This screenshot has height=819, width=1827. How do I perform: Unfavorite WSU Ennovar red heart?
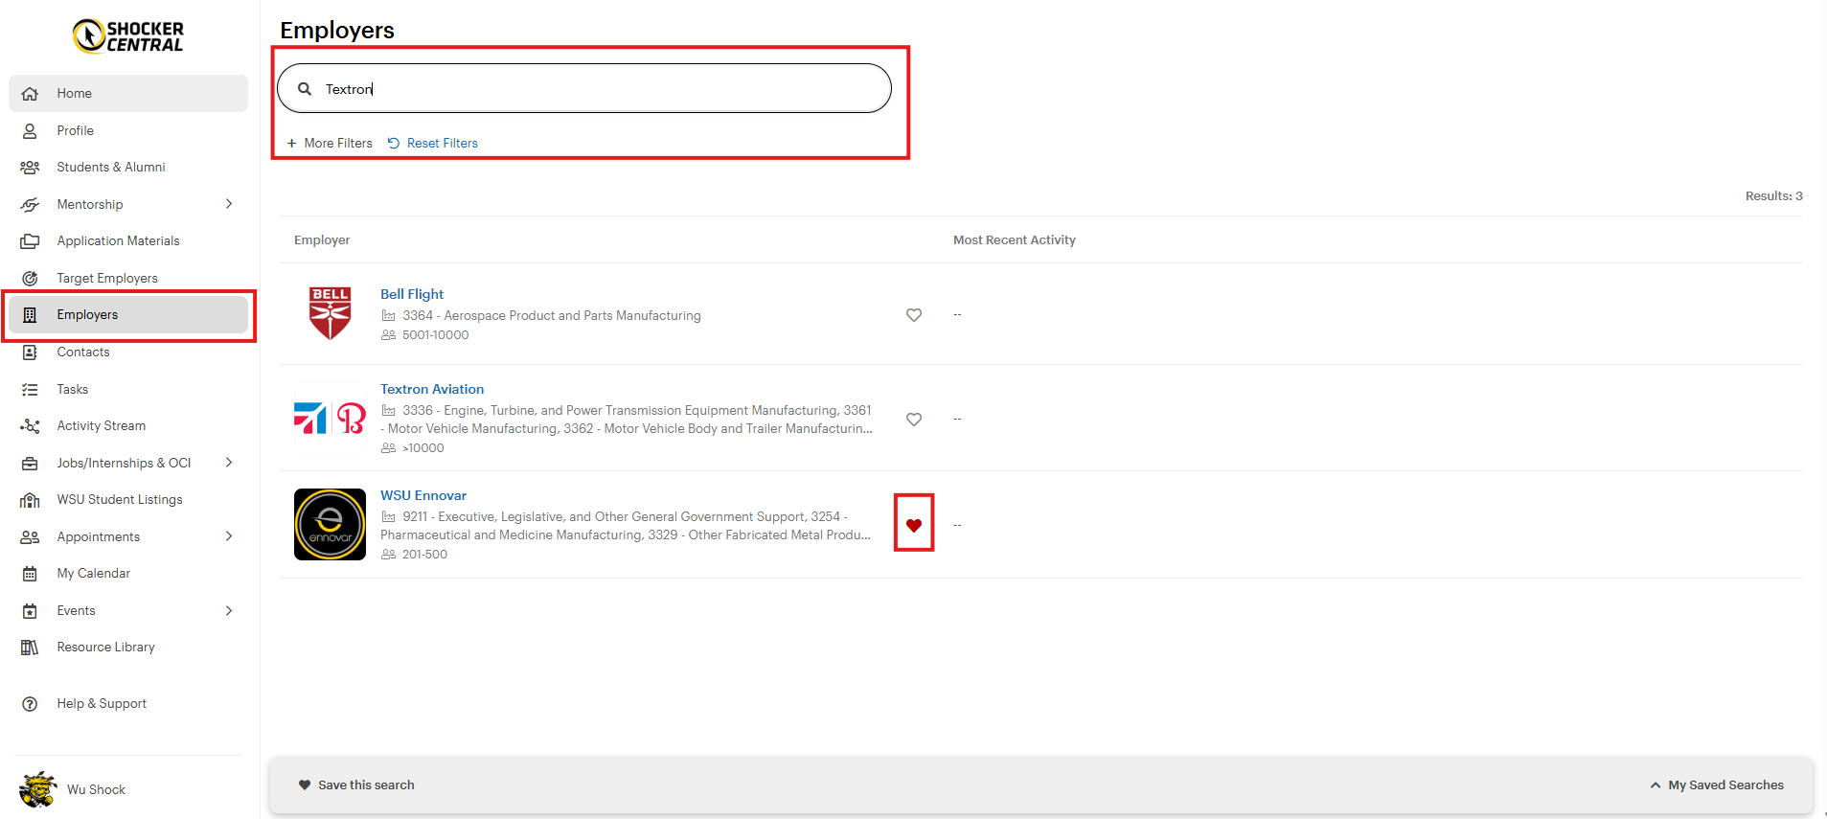pyautogui.click(x=914, y=525)
